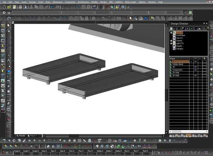
Task: Toggle visibility eye for 3D Hide layer
Action: click(x=195, y=75)
